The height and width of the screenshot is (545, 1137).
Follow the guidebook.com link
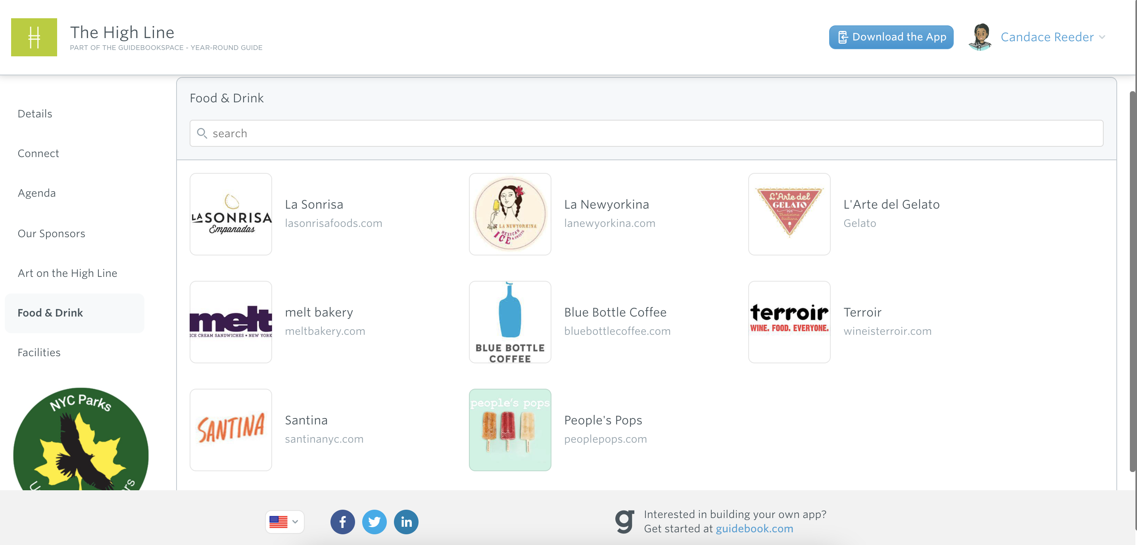pos(754,529)
